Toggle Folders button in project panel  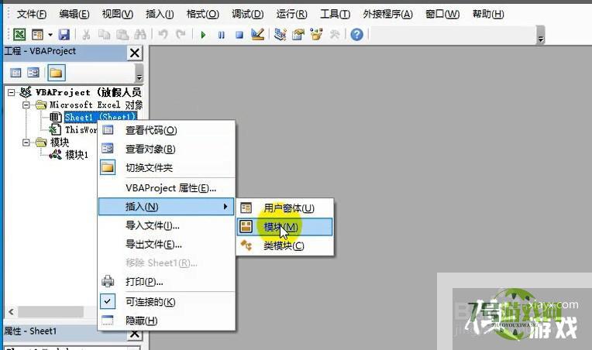pos(57,73)
